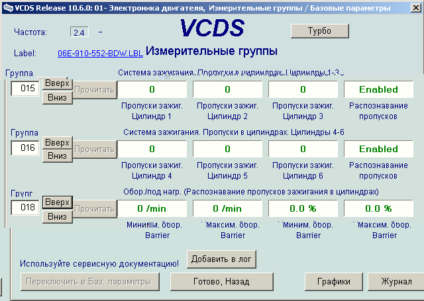
Task: Open the Журнал button
Action: [396, 282]
